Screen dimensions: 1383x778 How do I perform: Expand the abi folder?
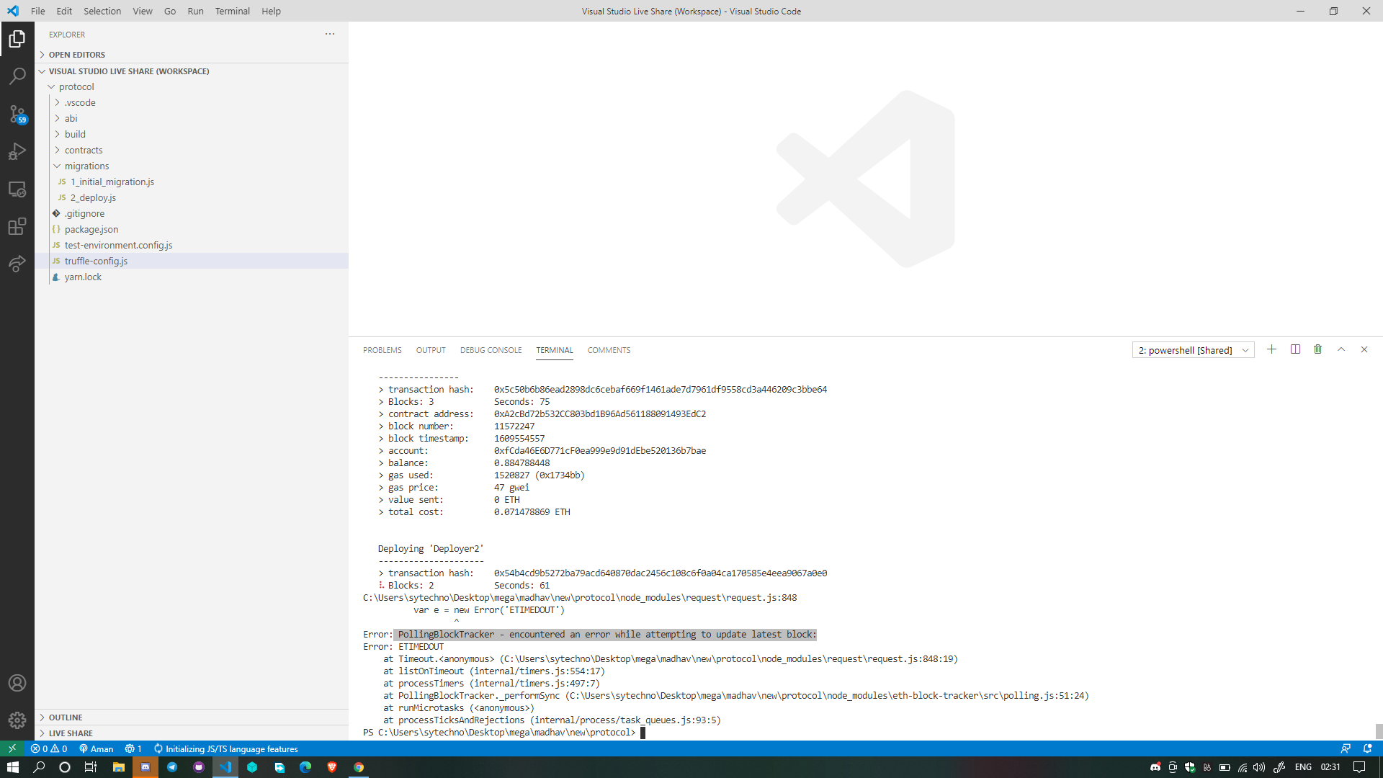192,118
